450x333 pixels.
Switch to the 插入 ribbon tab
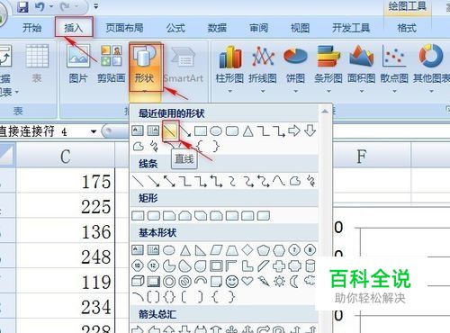point(74,28)
